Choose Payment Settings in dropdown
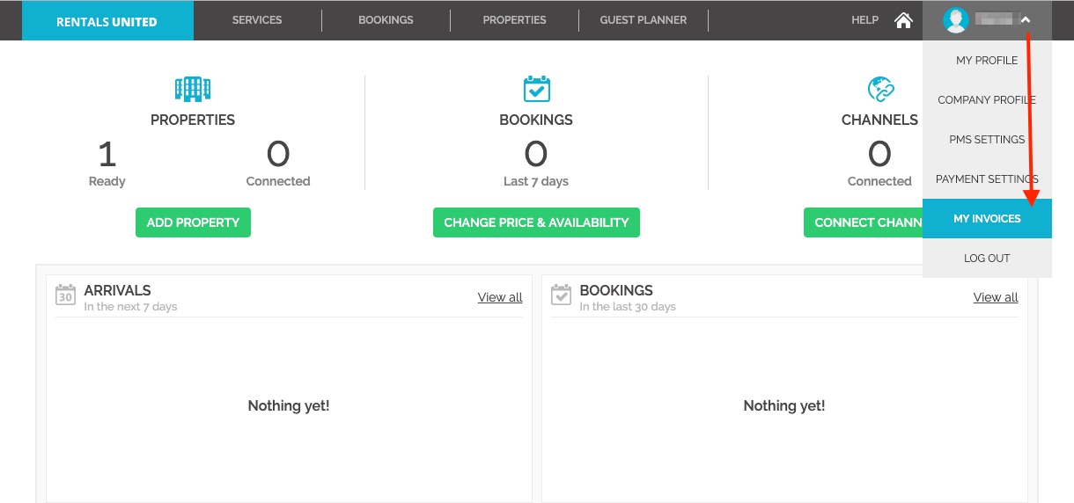The width and height of the screenshot is (1074, 503). 987,179
